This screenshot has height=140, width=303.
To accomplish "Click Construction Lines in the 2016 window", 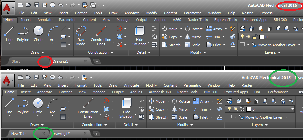I will (x=101, y=36).
